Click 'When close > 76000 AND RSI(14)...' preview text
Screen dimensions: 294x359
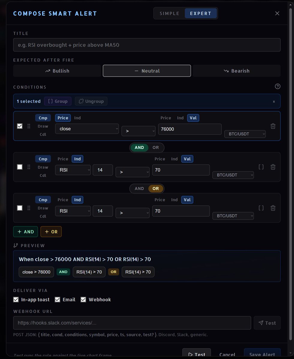[x=85, y=259]
